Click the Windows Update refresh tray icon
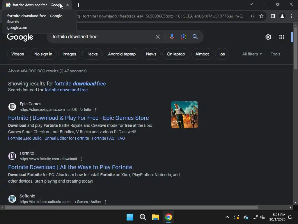The height and width of the screenshot is (224, 298). click(x=236, y=217)
